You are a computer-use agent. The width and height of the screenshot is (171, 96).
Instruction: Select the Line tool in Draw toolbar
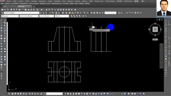pos(1,20)
